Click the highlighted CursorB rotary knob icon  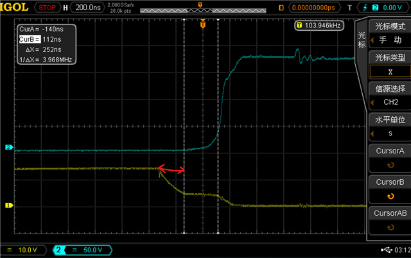pos(390,196)
